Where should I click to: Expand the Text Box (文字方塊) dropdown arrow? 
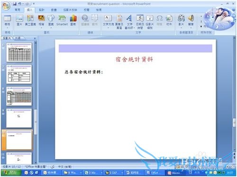coord(108,28)
